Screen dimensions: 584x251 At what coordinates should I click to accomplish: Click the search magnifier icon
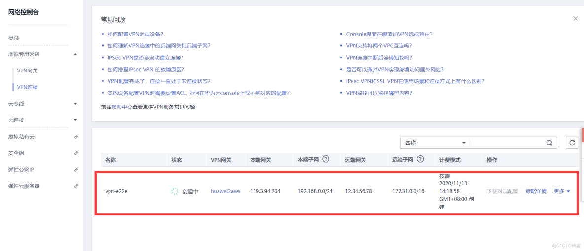[549, 143]
